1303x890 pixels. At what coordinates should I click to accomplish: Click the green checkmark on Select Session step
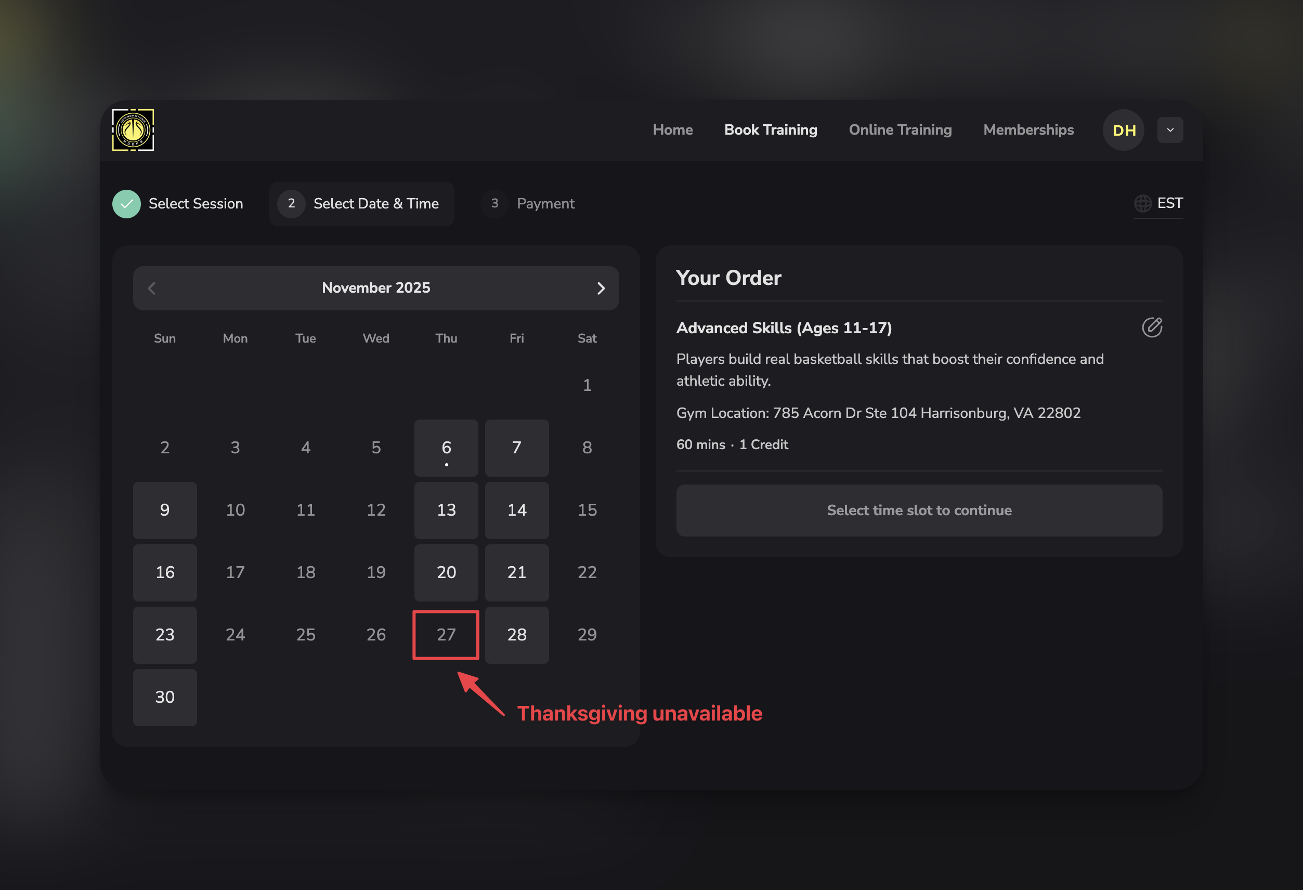point(127,203)
